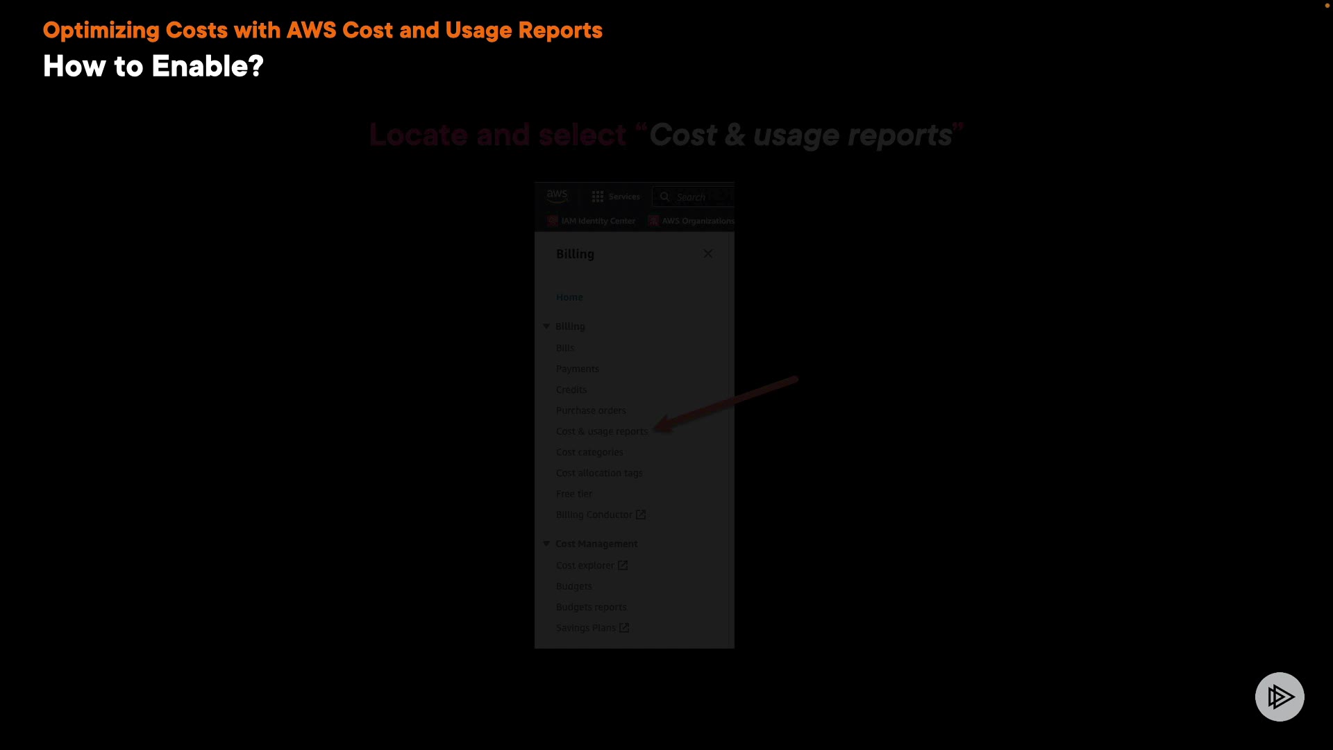Collapse the Billing section triangle

click(x=546, y=326)
